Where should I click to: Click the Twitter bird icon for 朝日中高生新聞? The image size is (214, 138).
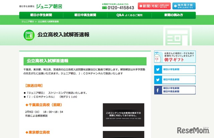[x=158, y=80]
